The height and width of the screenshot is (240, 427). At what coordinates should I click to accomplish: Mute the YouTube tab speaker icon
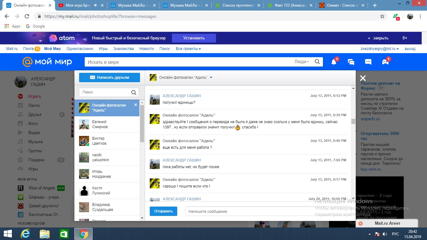pos(95,5)
